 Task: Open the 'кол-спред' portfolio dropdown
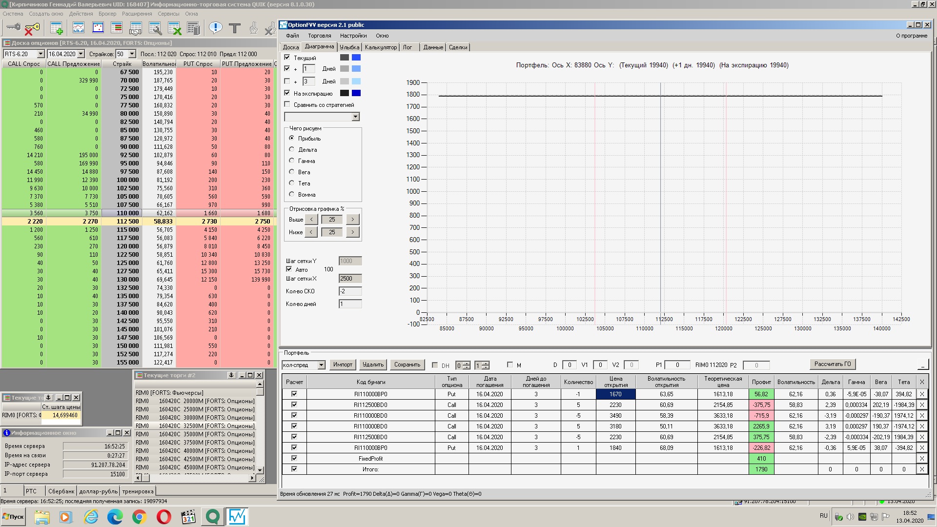(321, 365)
